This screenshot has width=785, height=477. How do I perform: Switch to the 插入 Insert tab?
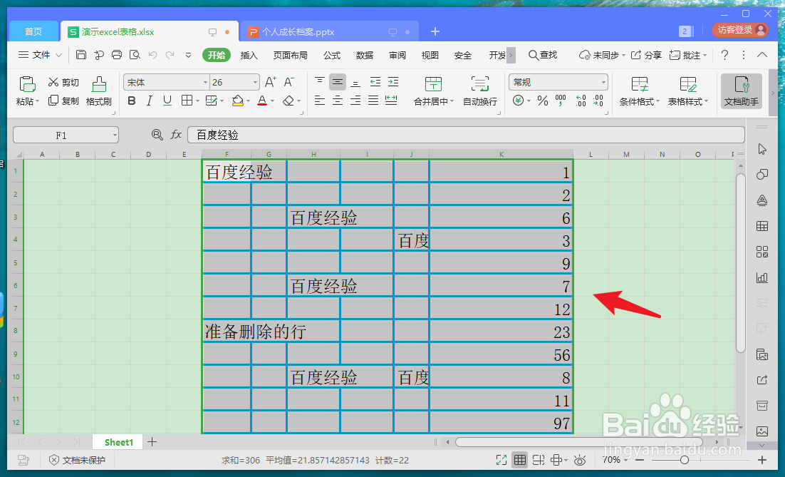(x=249, y=55)
